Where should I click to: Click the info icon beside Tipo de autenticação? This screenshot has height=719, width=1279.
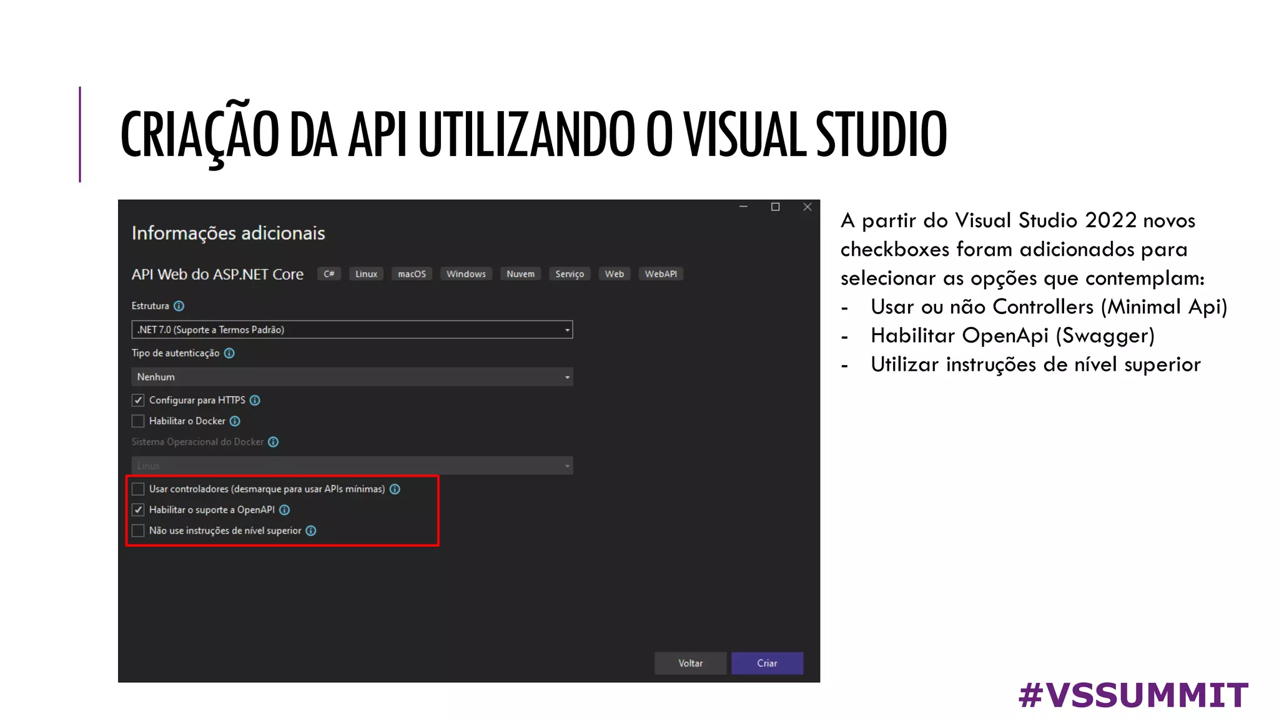(229, 353)
